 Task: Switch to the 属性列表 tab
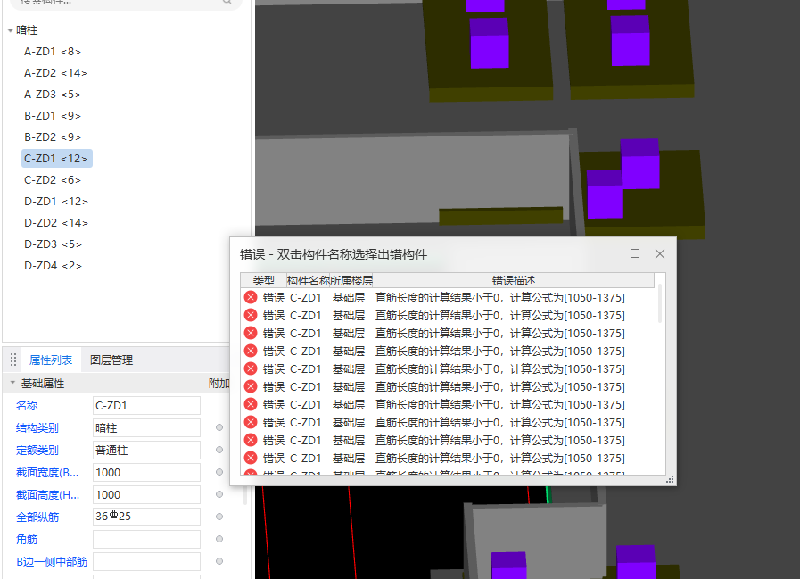pos(51,360)
